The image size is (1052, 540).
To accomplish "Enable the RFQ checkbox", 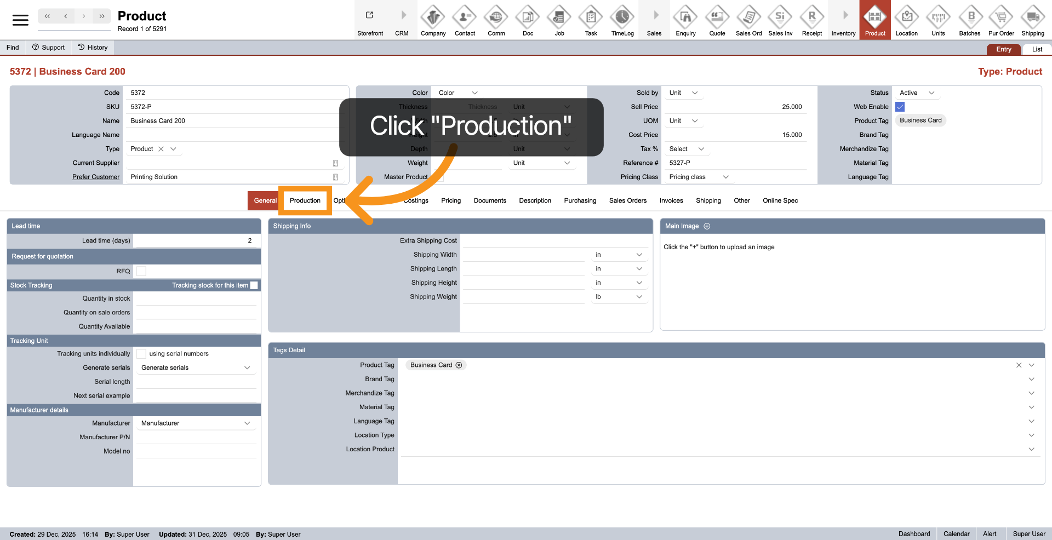I will pyautogui.click(x=141, y=271).
